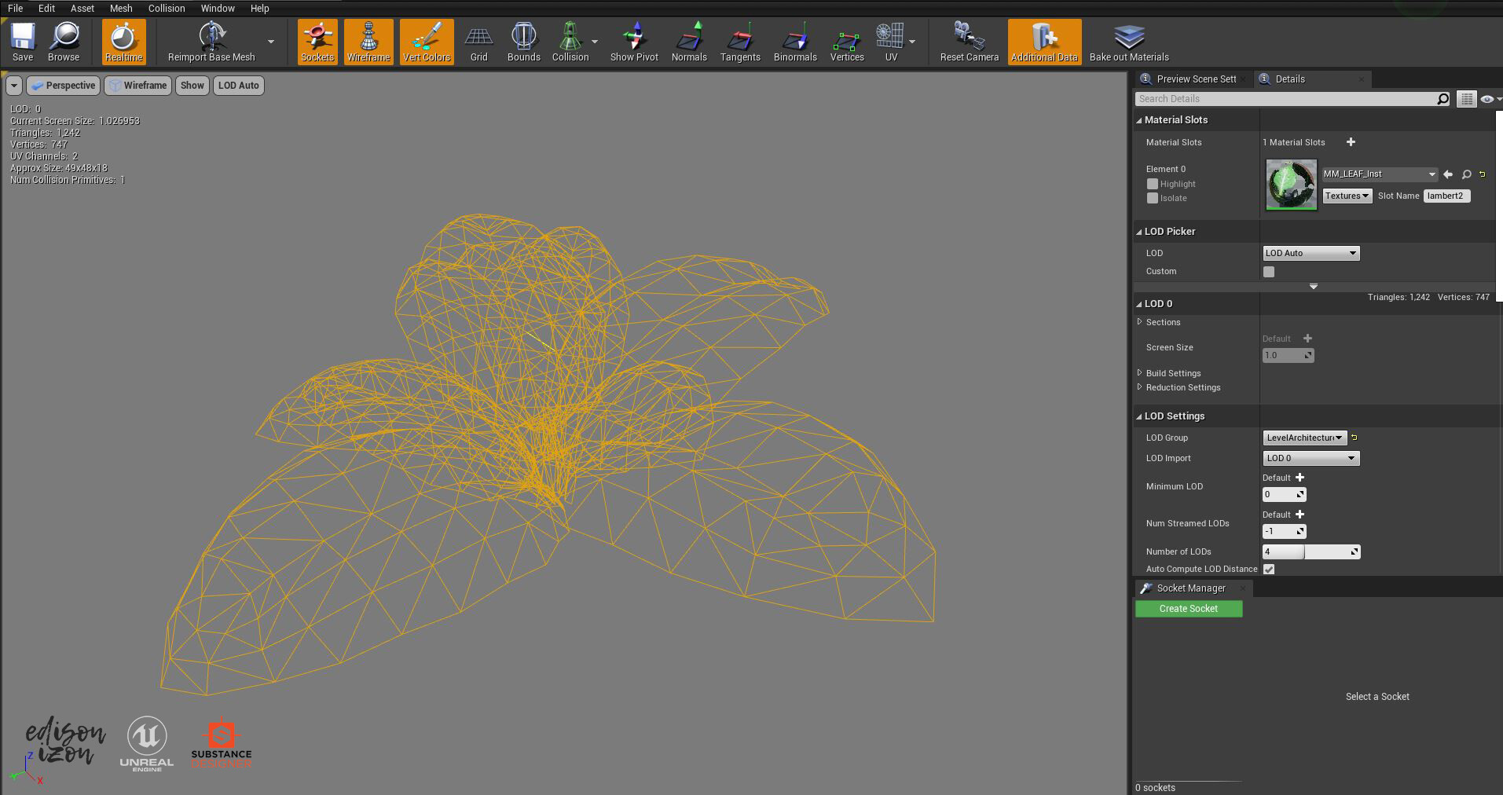Screen dimensions: 1503x795
Task: Open the LOD Auto dropdown in LOD Picker
Action: click(x=1311, y=252)
